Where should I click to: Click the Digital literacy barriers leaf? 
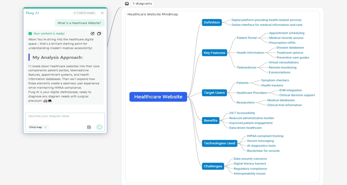pyautogui.click(x=250, y=164)
